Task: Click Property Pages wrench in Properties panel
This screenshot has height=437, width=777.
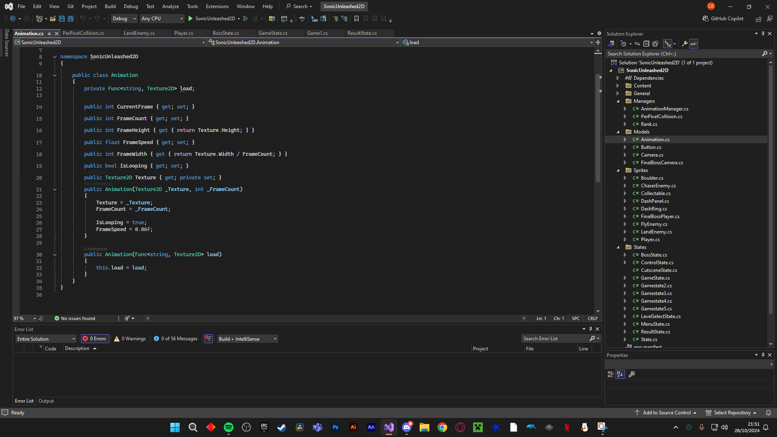Action: pyautogui.click(x=632, y=374)
